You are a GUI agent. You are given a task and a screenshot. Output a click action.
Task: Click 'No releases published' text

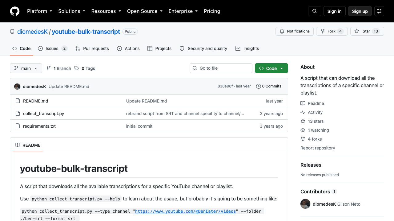320,175
